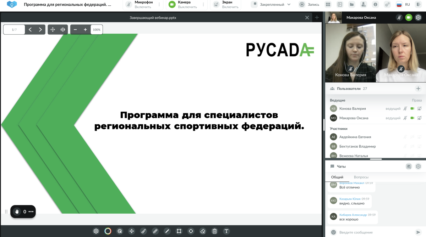
Task: Select the circle shape tool
Action: click(191, 231)
